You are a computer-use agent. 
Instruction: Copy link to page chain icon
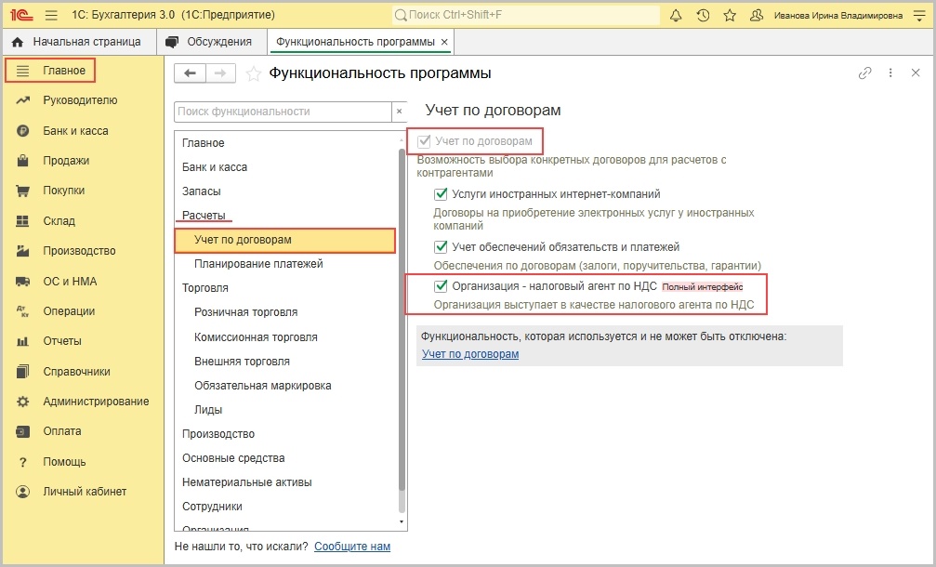coord(864,73)
